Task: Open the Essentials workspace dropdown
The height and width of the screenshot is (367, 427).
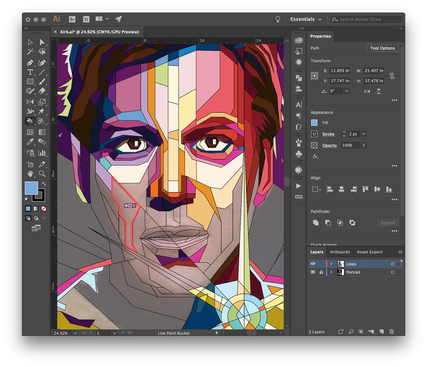Action: 305,19
